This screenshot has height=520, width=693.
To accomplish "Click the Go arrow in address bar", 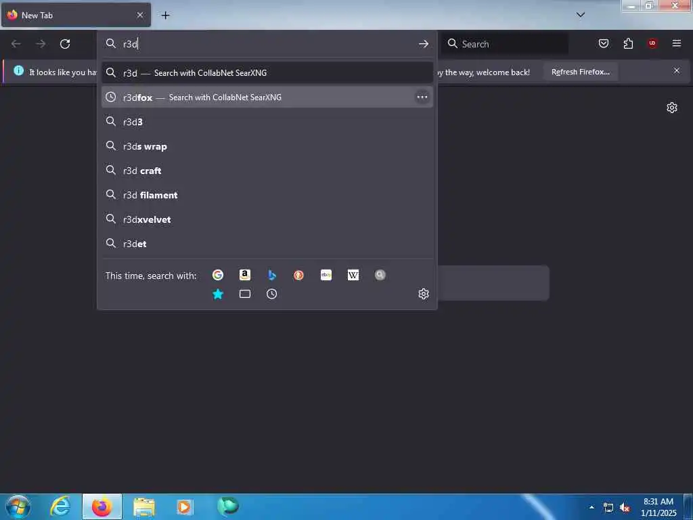I will pyautogui.click(x=424, y=44).
